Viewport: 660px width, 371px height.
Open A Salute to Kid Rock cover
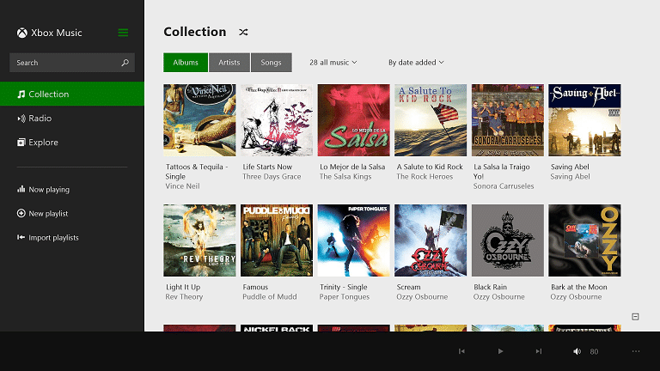tap(431, 120)
